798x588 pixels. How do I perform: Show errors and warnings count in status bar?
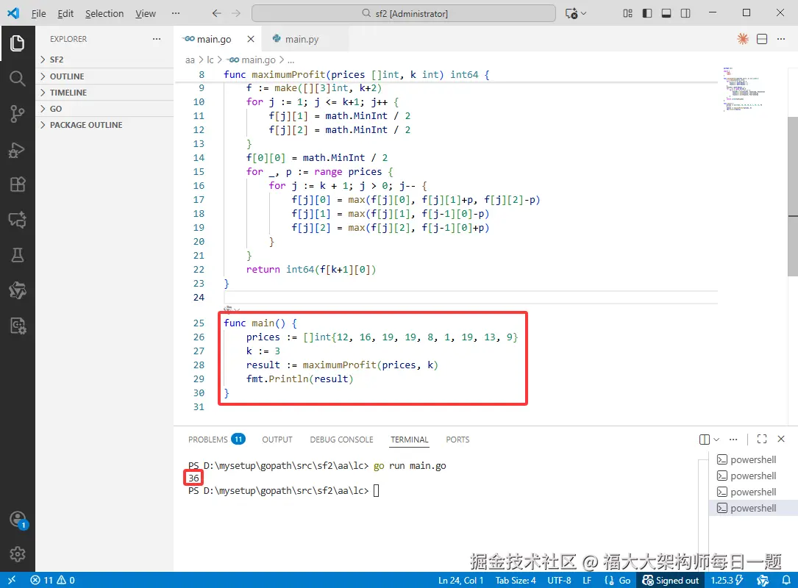pos(52,580)
